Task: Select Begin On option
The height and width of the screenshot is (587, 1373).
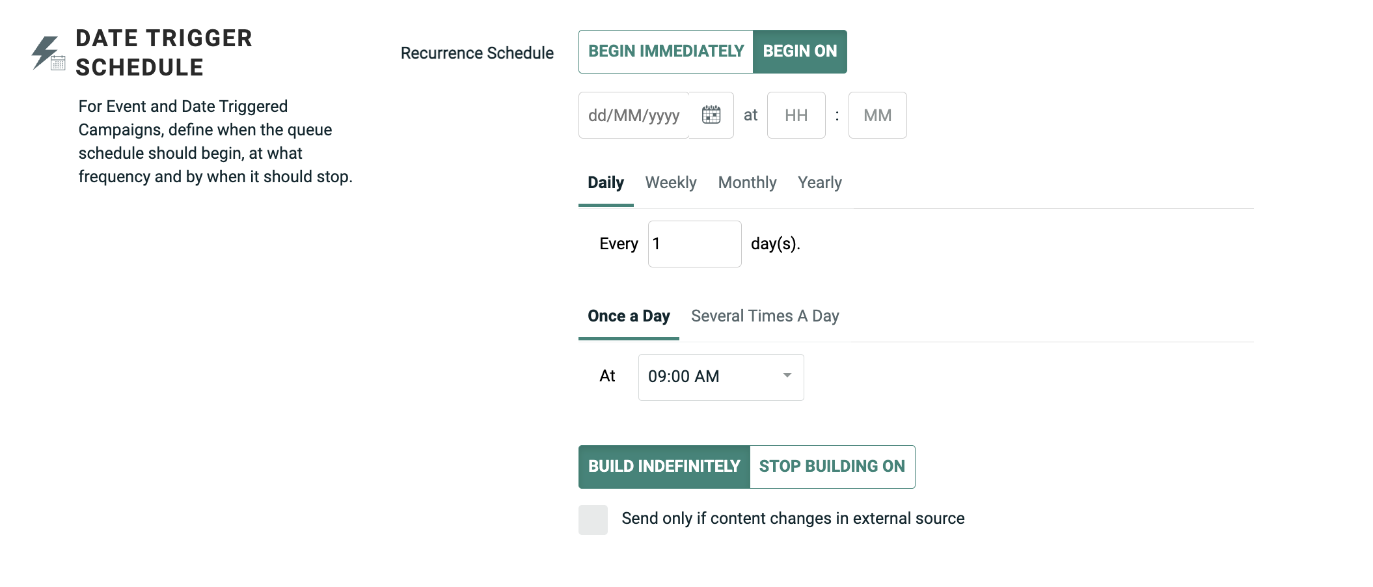Action: point(800,51)
